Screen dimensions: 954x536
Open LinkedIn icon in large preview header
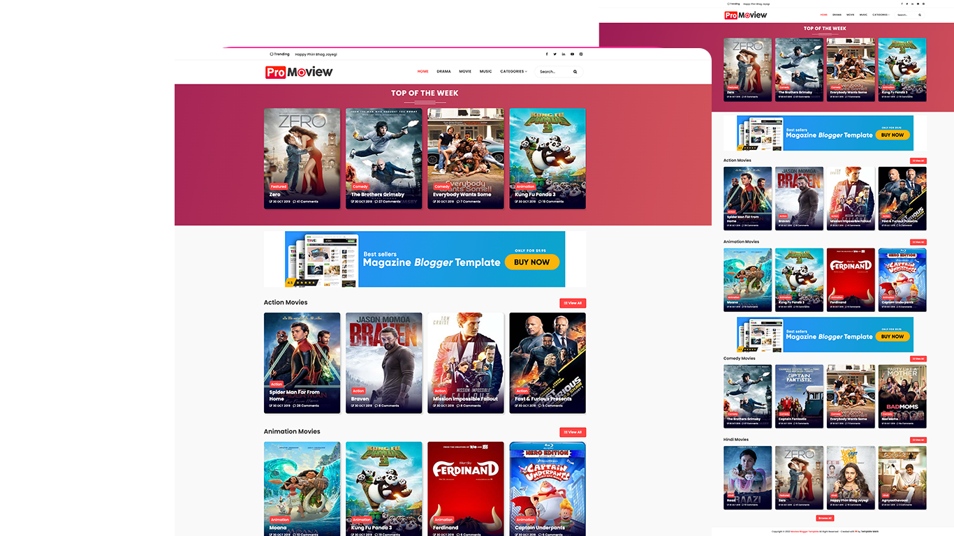564,54
